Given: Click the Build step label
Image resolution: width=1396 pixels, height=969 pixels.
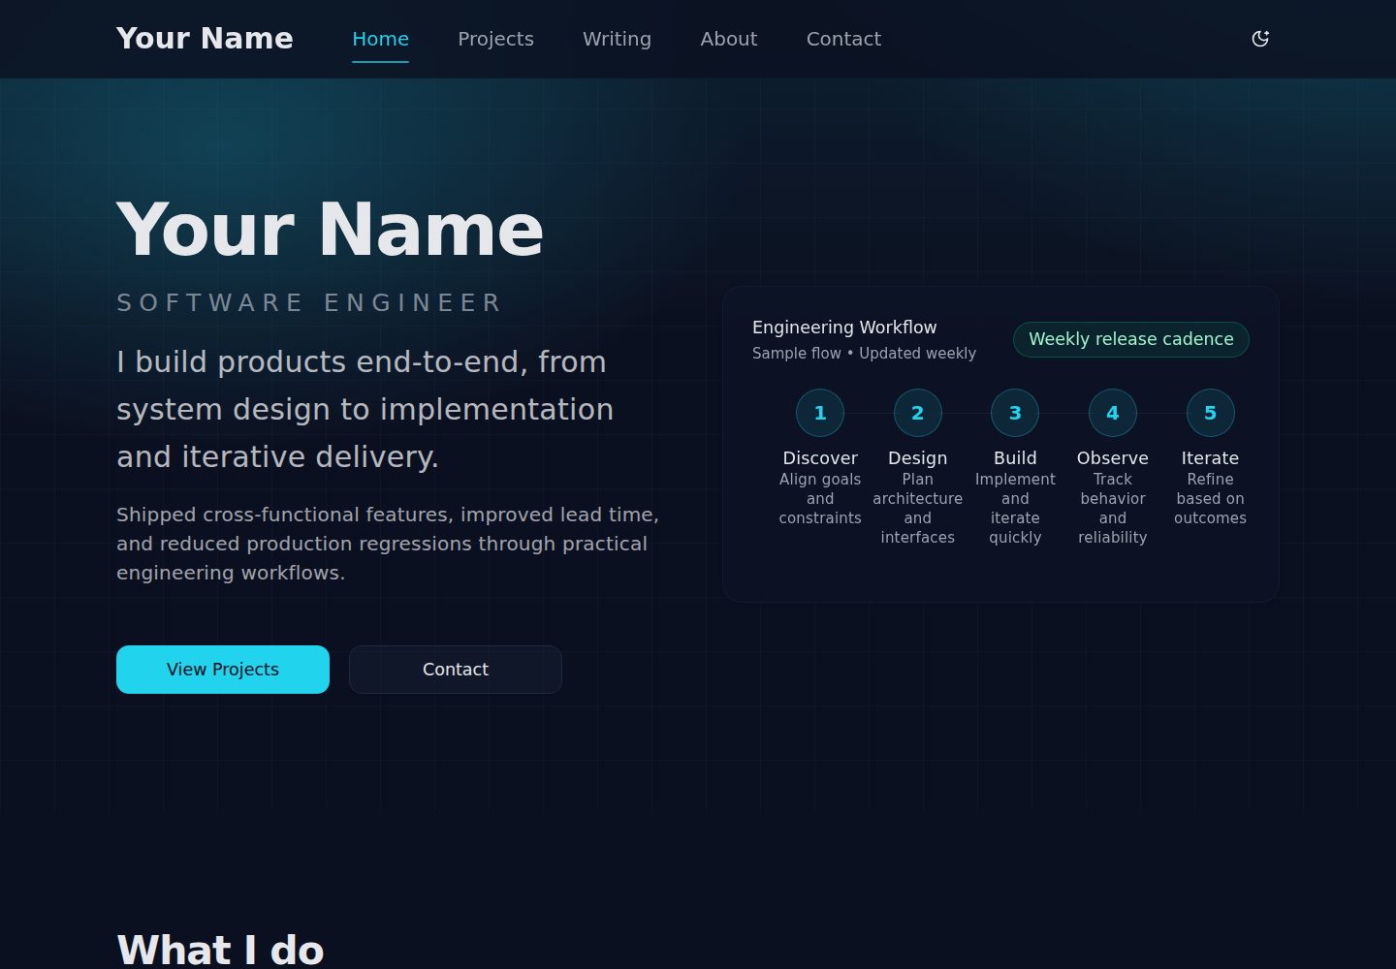Looking at the screenshot, I should click(1015, 458).
